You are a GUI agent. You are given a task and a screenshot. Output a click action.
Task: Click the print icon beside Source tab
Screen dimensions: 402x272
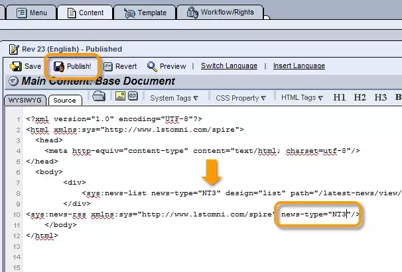coord(99,97)
